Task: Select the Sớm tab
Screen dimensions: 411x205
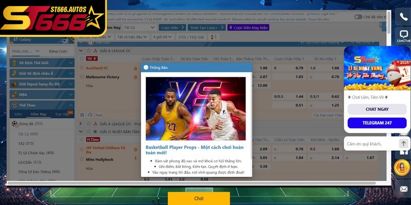Action: pos(18,114)
